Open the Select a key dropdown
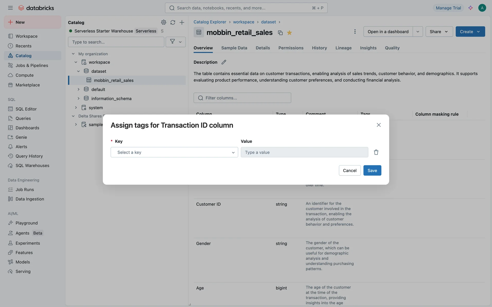The image size is (492, 307). pyautogui.click(x=174, y=152)
